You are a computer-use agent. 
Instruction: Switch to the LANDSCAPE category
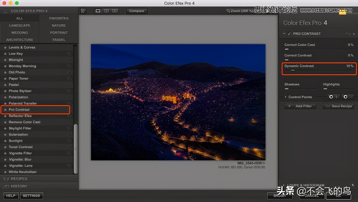click(20, 25)
